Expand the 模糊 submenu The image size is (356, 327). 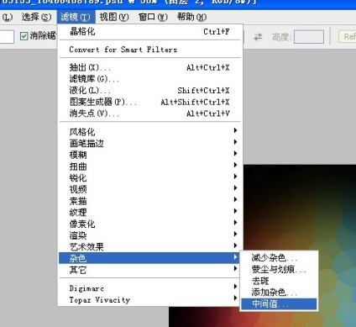[x=149, y=155]
